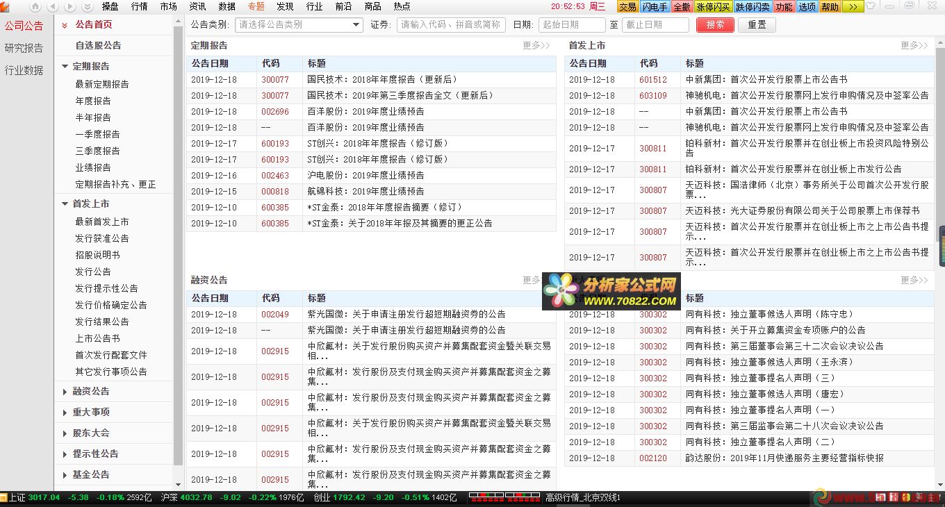Click the red 搜索 button
The width and height of the screenshot is (945, 507).
(x=715, y=24)
